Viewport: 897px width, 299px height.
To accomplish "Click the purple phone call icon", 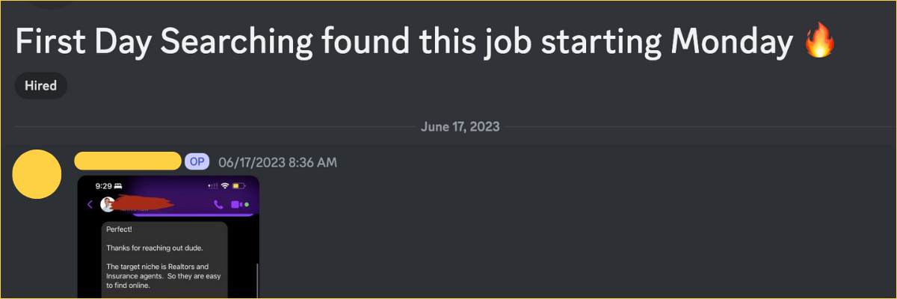I will tap(218, 204).
